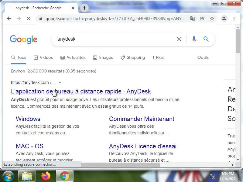Switch to Images results tab

point(103,58)
